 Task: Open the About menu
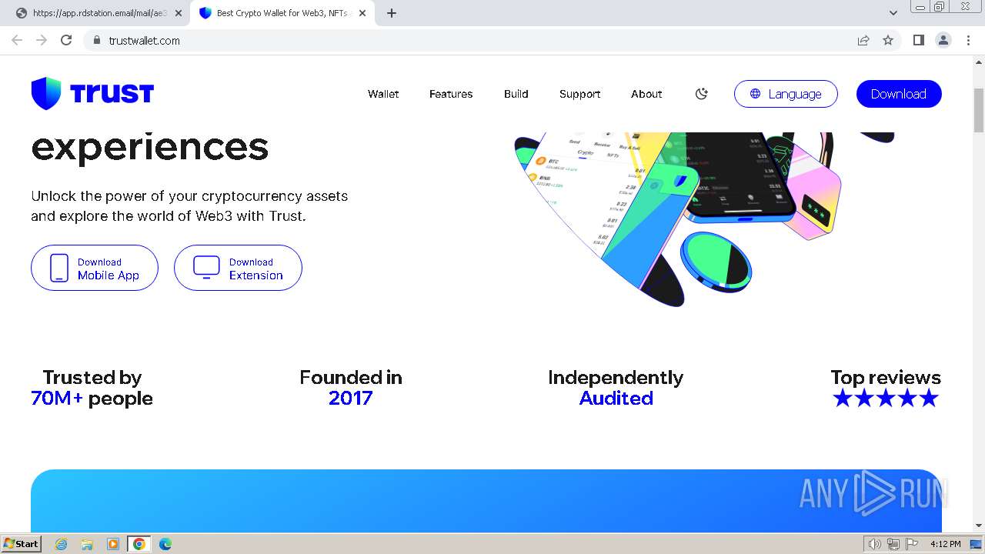[x=646, y=94]
